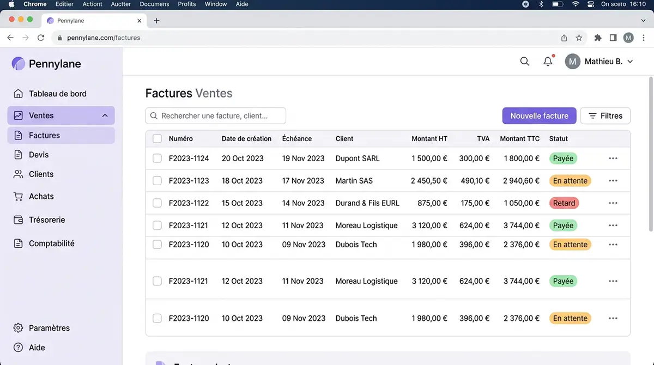
Task: Go to Factures in the sidebar
Action: pos(61,135)
